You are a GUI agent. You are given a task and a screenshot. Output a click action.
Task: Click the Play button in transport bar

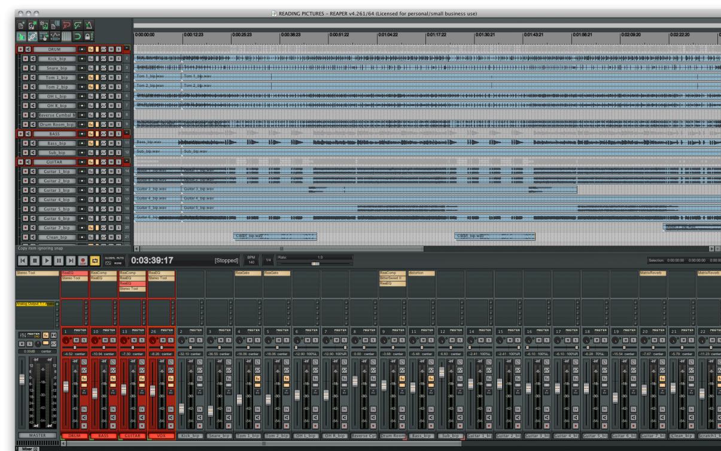(x=48, y=261)
